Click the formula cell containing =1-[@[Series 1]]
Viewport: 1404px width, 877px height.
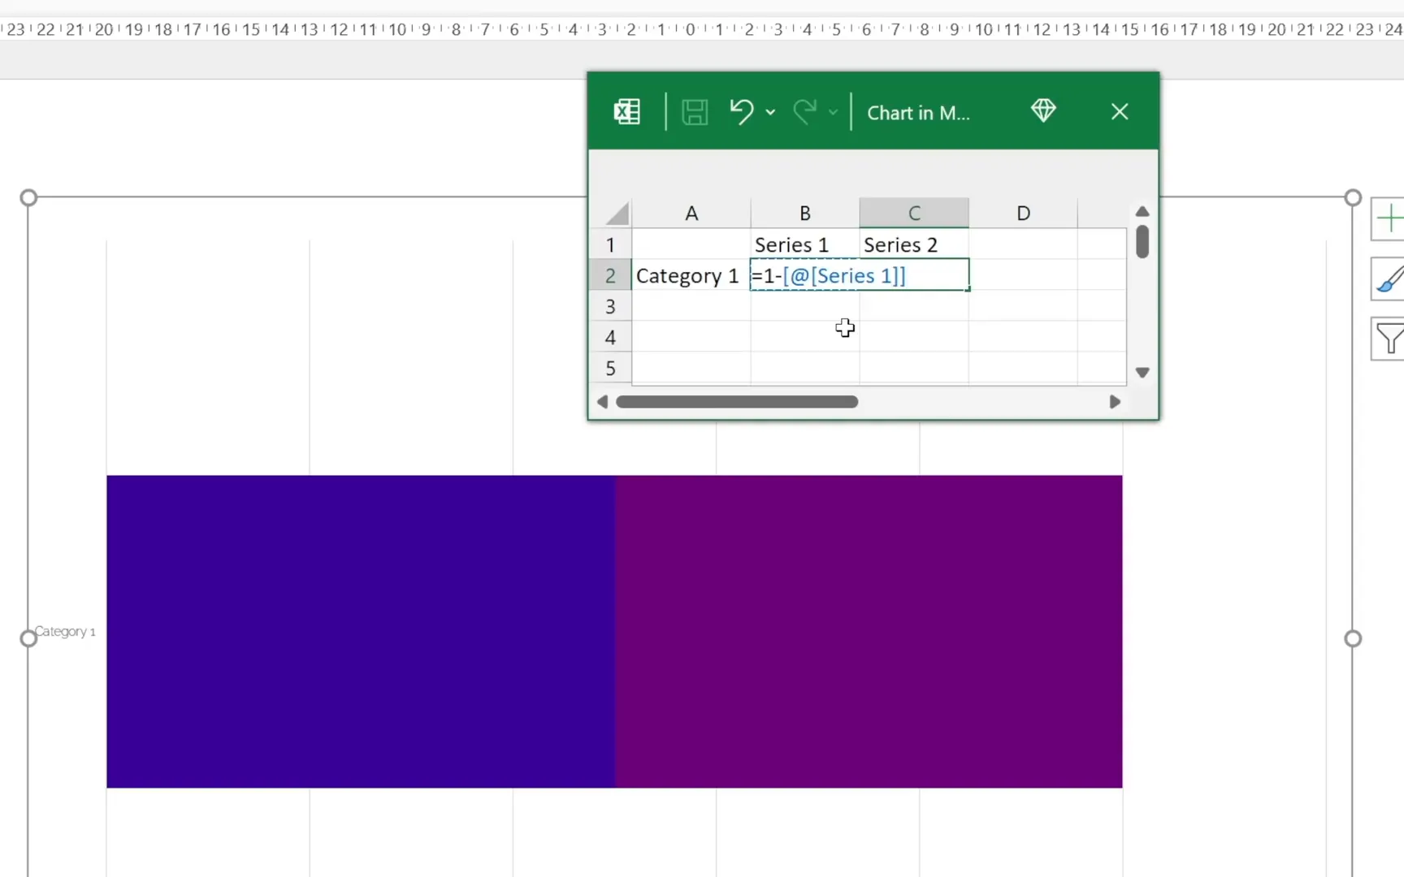click(860, 275)
